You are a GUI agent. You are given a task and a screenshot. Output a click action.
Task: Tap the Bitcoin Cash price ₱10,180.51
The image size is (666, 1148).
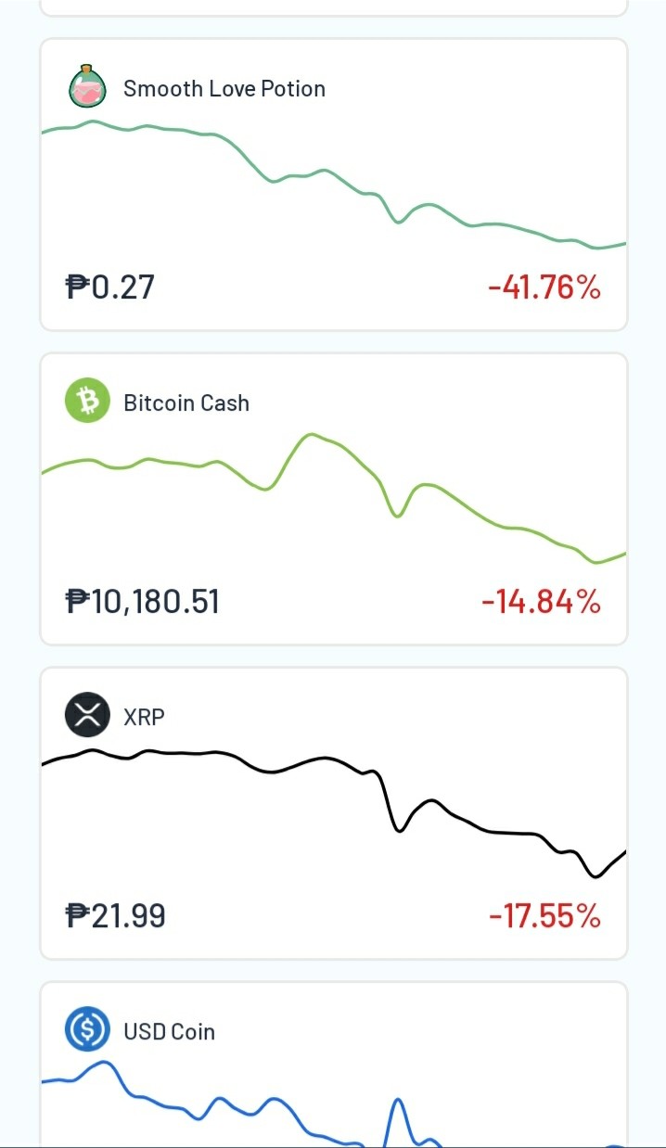pos(143,602)
